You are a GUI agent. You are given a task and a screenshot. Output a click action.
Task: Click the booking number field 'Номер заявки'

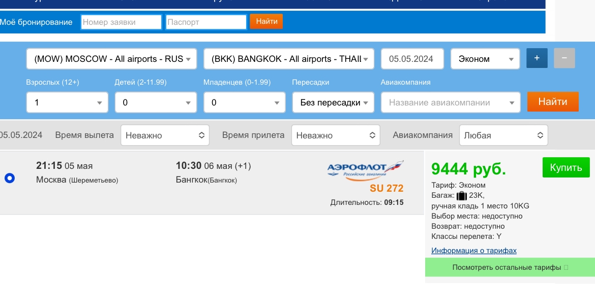(x=121, y=22)
